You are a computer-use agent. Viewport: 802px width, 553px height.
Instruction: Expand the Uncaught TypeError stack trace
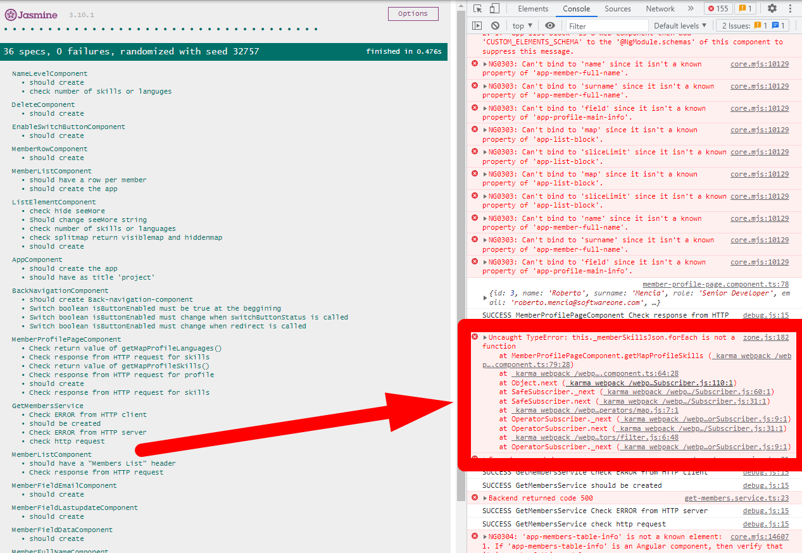(486, 338)
